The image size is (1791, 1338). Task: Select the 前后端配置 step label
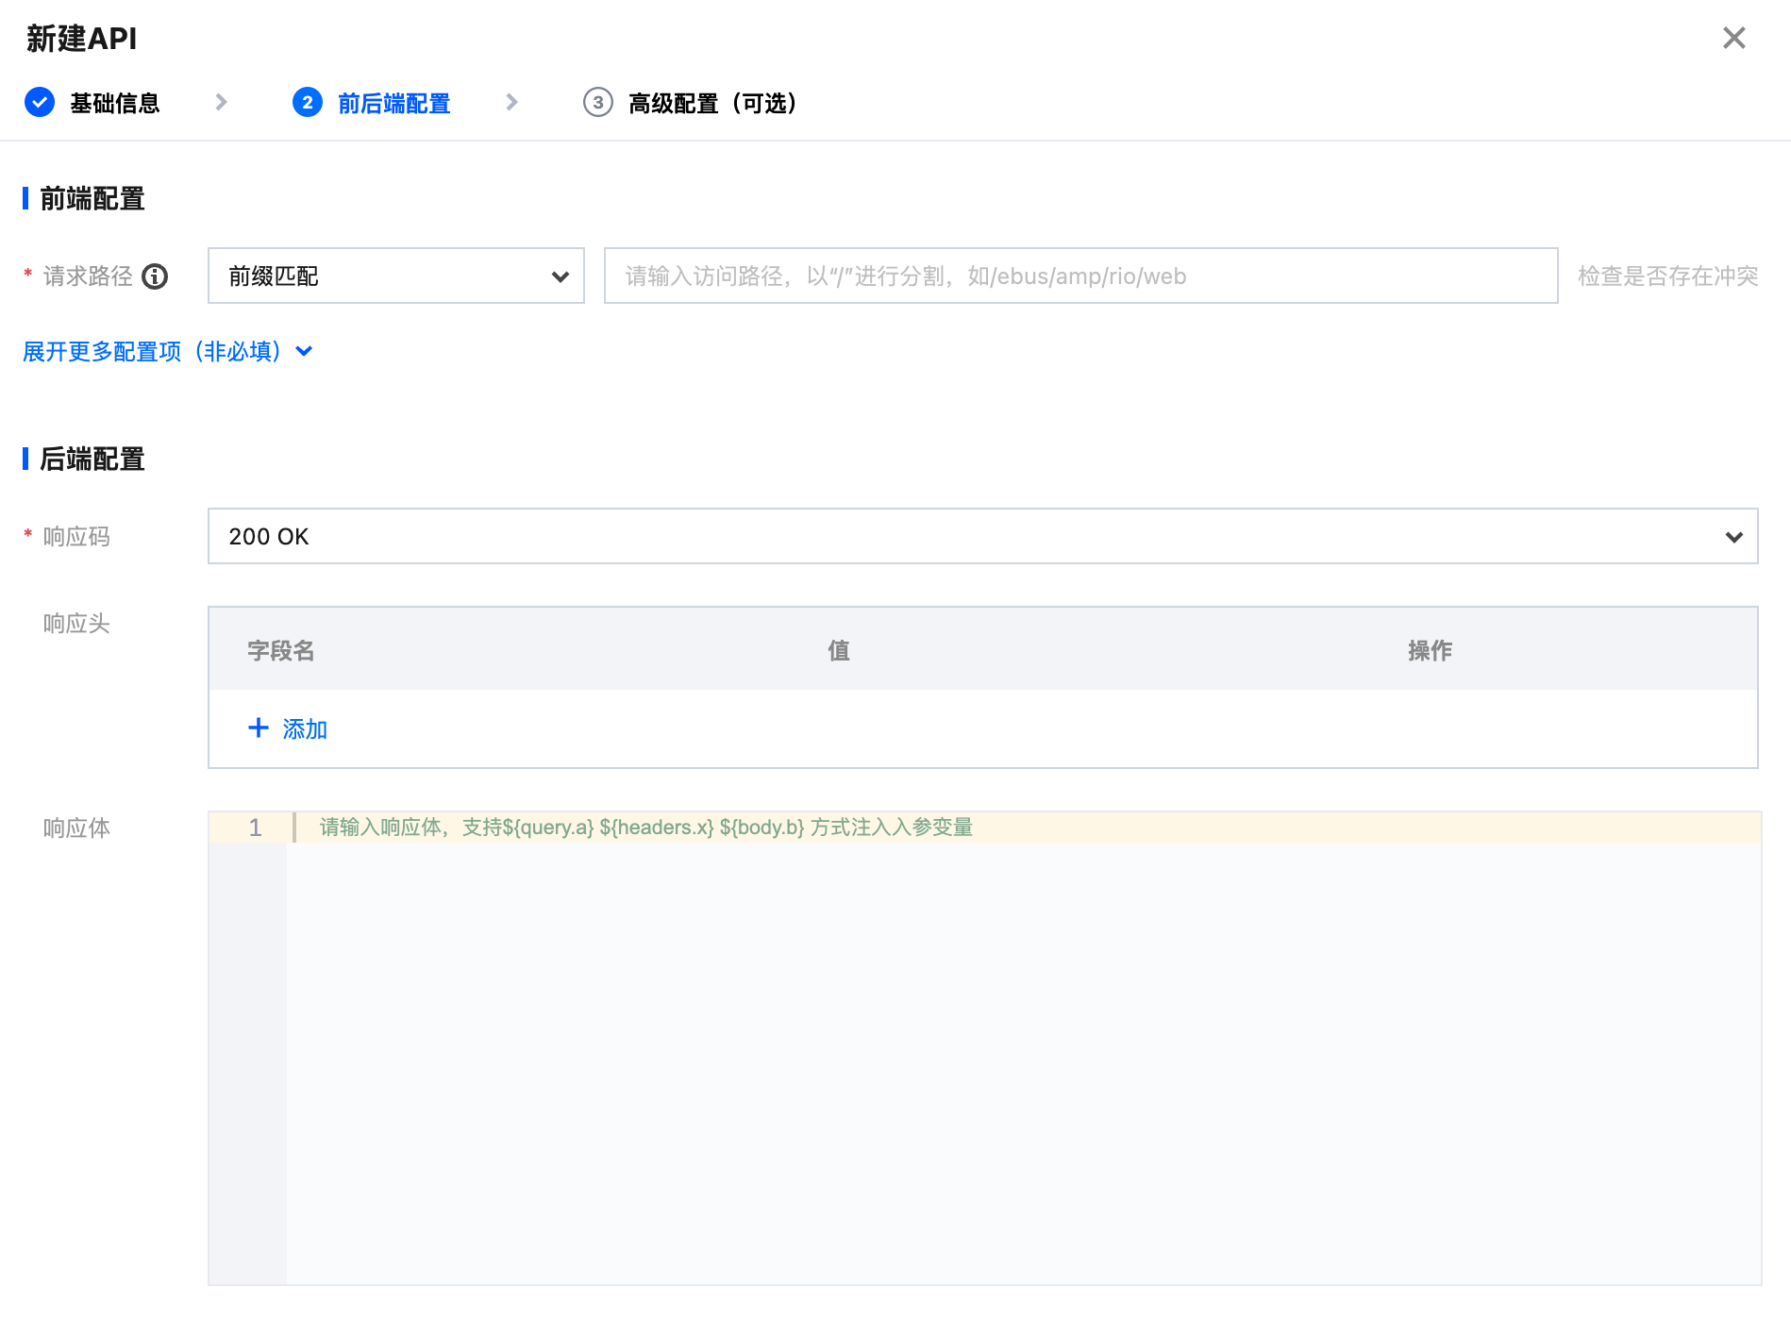[x=393, y=103]
